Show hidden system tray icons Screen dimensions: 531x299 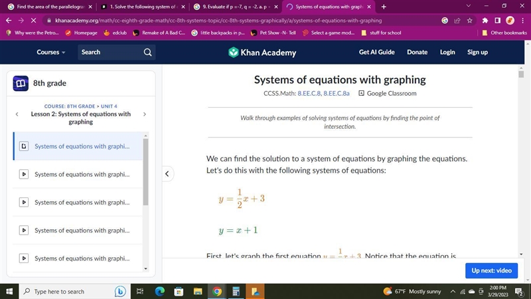[x=453, y=291]
